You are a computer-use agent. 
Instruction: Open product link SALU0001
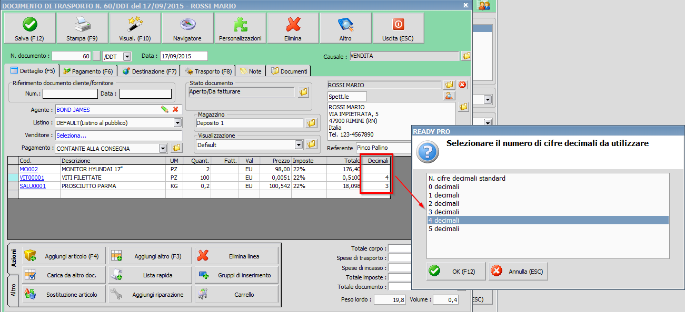pos(33,186)
